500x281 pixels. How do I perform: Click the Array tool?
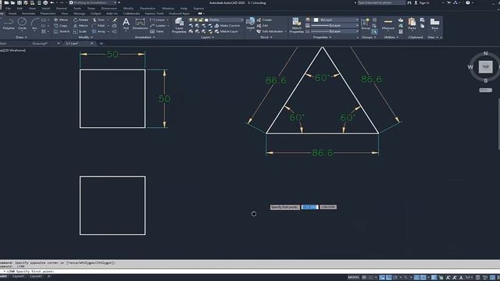99,31
